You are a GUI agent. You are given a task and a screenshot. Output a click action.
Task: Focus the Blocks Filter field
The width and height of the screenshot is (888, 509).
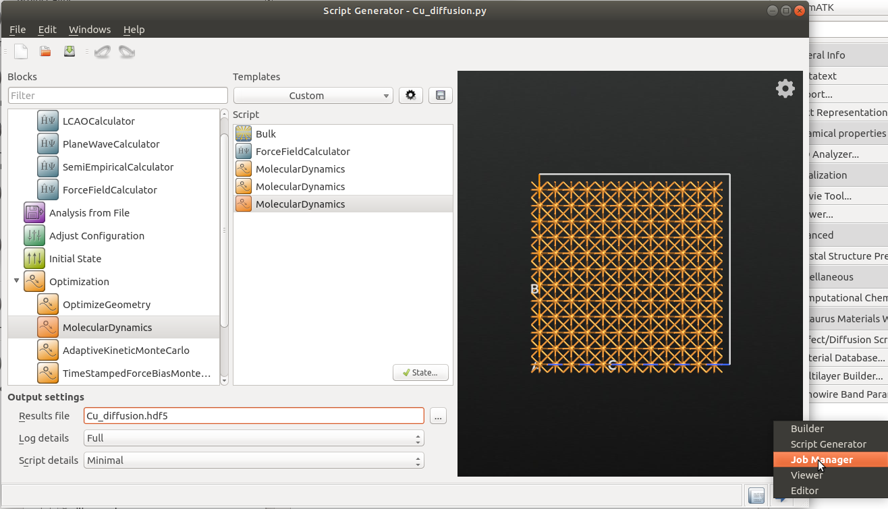(x=118, y=96)
